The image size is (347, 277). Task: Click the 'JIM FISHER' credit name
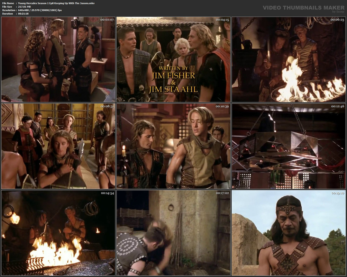coord(173,76)
